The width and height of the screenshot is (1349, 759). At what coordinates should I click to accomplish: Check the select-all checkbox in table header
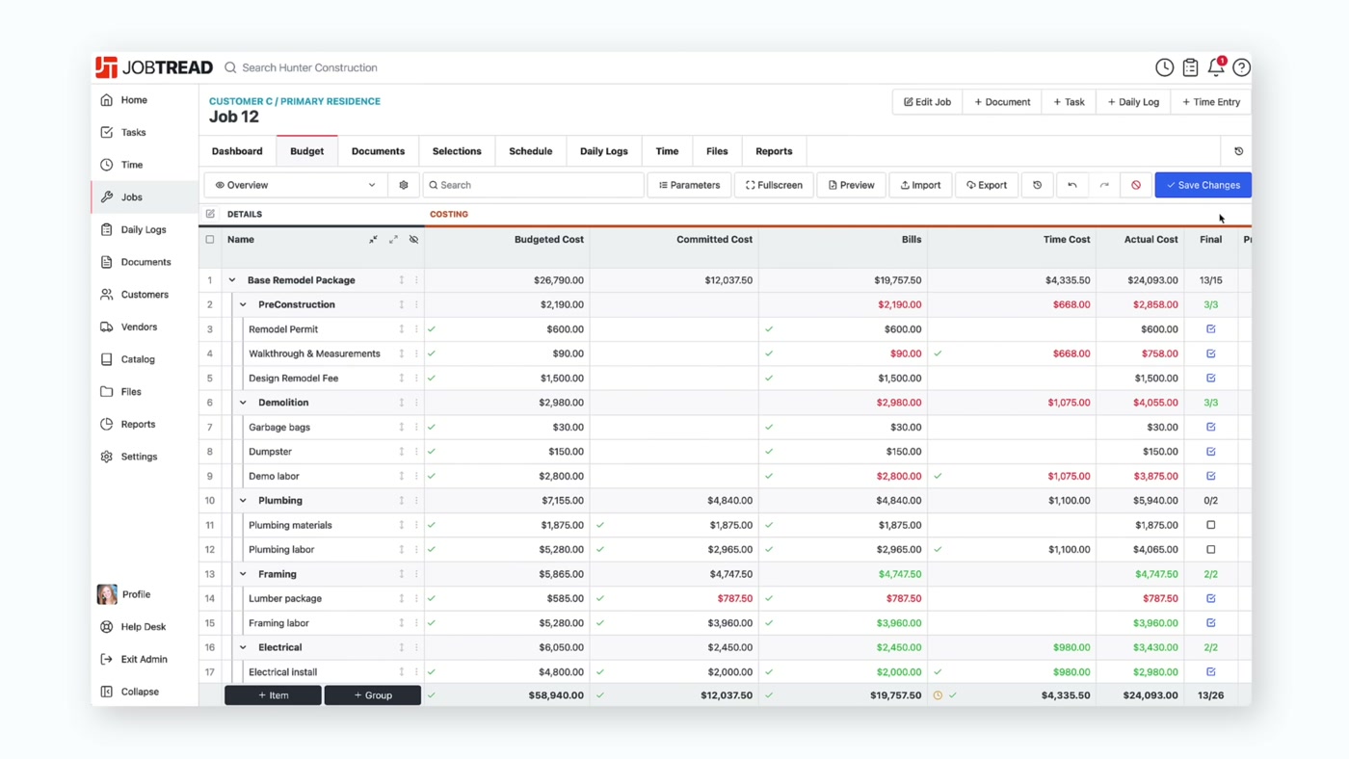click(x=210, y=240)
